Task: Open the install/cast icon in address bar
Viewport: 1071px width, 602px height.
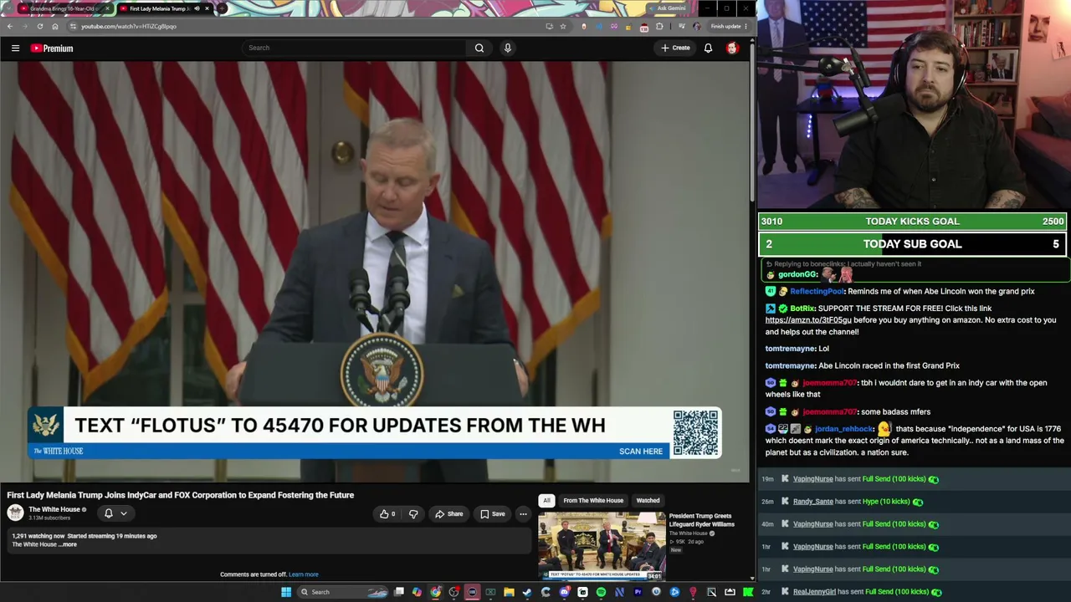Action: 549,26
